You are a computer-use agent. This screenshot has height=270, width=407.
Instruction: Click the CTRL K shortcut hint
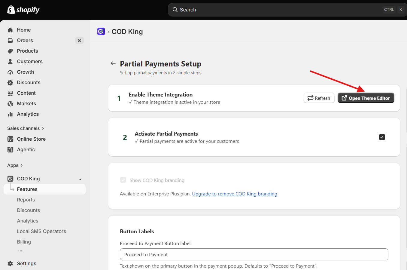coord(393,10)
